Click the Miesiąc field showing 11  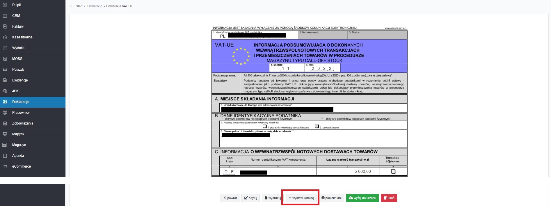pyautogui.click(x=287, y=68)
